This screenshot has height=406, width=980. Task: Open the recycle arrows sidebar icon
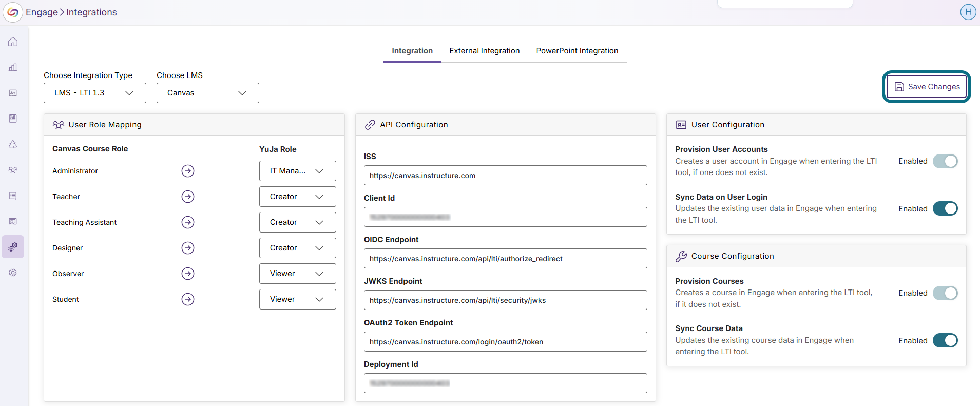13,144
